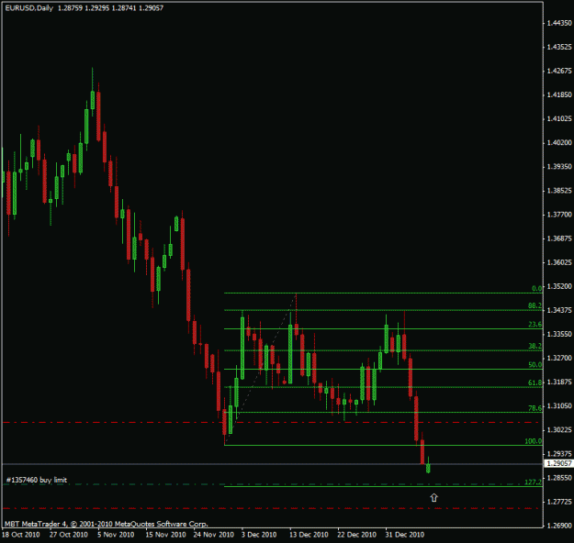Viewport: 574px width, 543px height.
Task: Click the current price tag 1.29057
Action: (558, 463)
